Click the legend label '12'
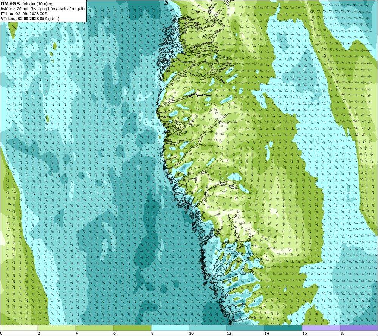This screenshot has width=378, height=336. click(229, 333)
